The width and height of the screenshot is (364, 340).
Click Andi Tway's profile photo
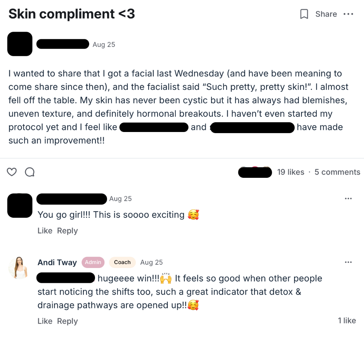pyautogui.click(x=18, y=268)
